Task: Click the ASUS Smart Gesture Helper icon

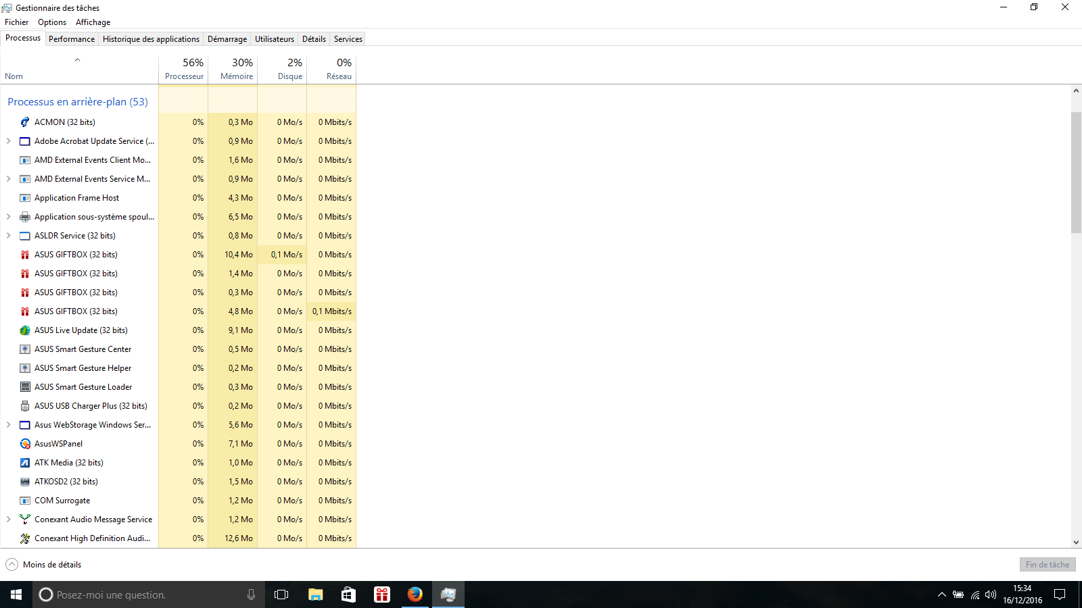Action: point(25,368)
